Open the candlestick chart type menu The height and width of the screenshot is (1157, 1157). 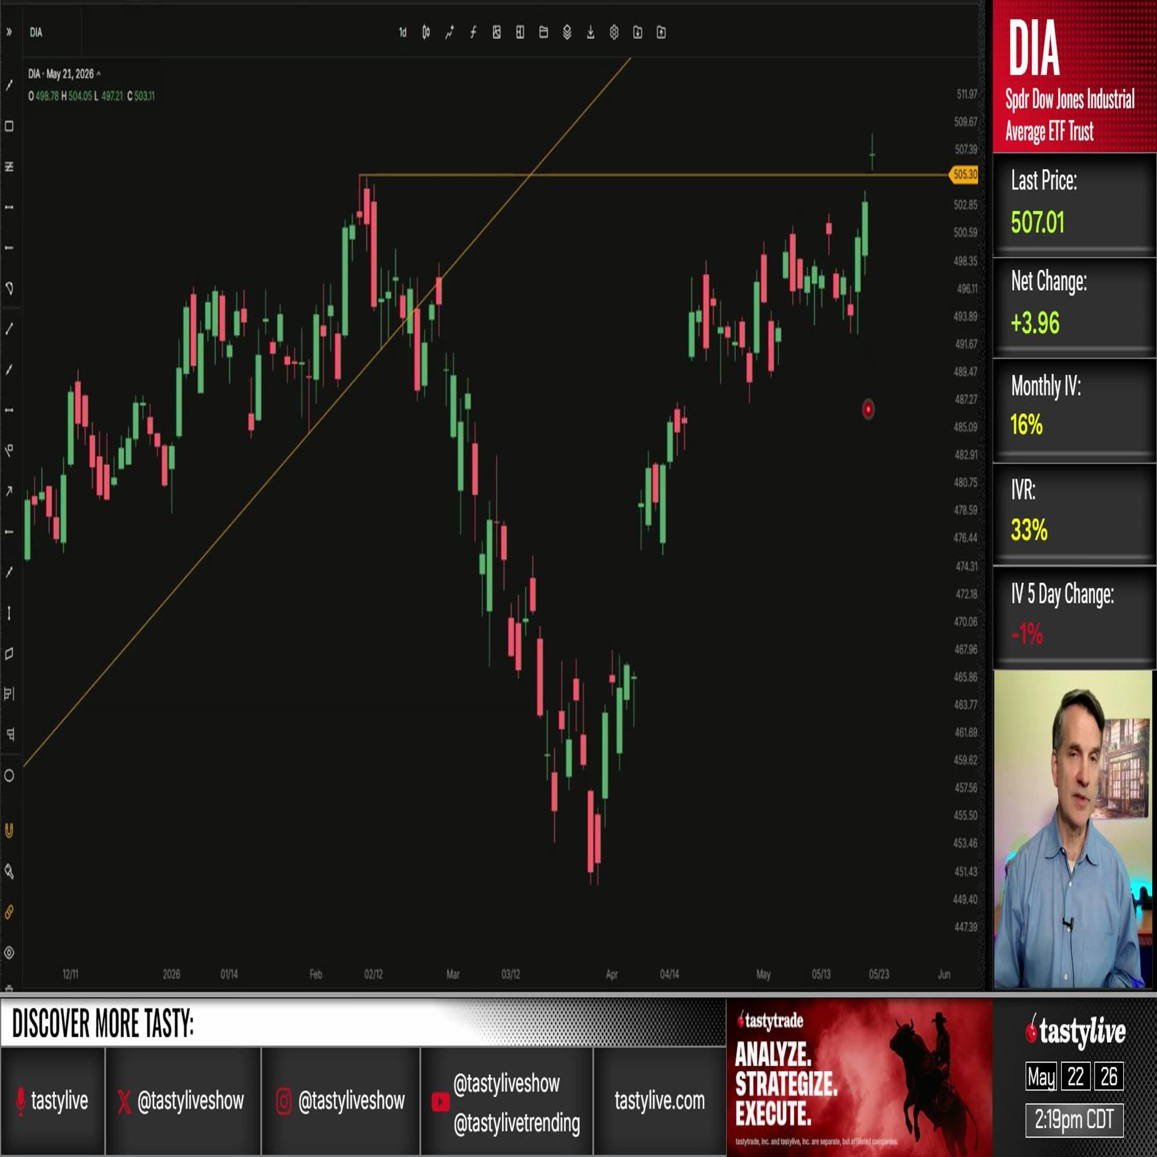click(x=426, y=32)
